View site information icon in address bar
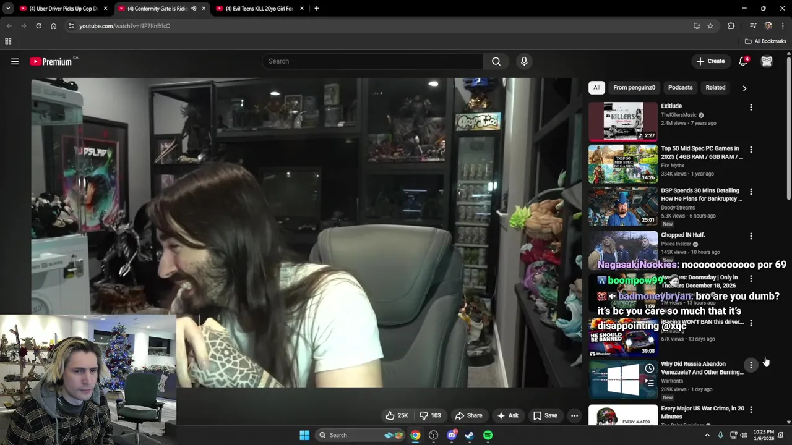792x445 pixels. coord(71,26)
